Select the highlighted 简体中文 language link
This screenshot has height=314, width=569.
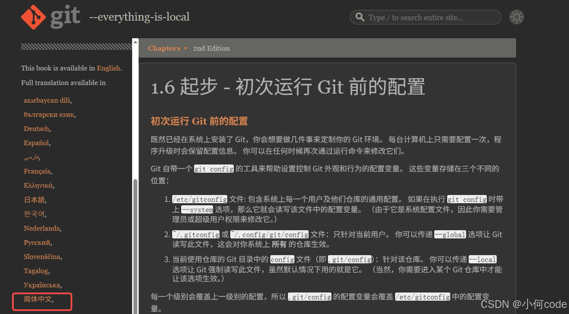[38, 299]
